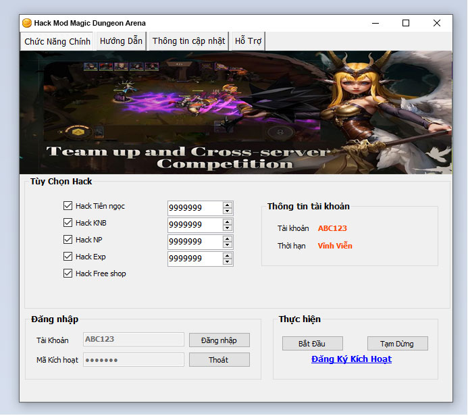Open the Thông tin cập nhật tab
This screenshot has height=416, width=468.
188,41
